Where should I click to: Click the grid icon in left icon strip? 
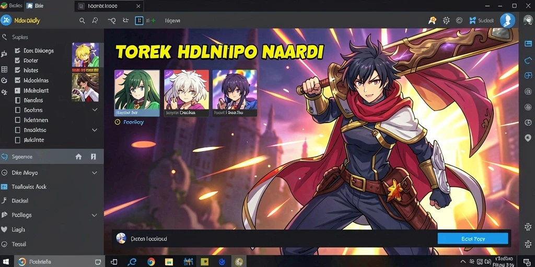(4, 70)
